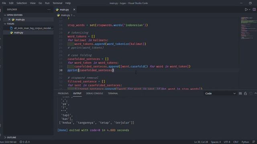The height and width of the screenshot is (144, 257).
Task: Open the Edit menu
Action: point(11,3)
